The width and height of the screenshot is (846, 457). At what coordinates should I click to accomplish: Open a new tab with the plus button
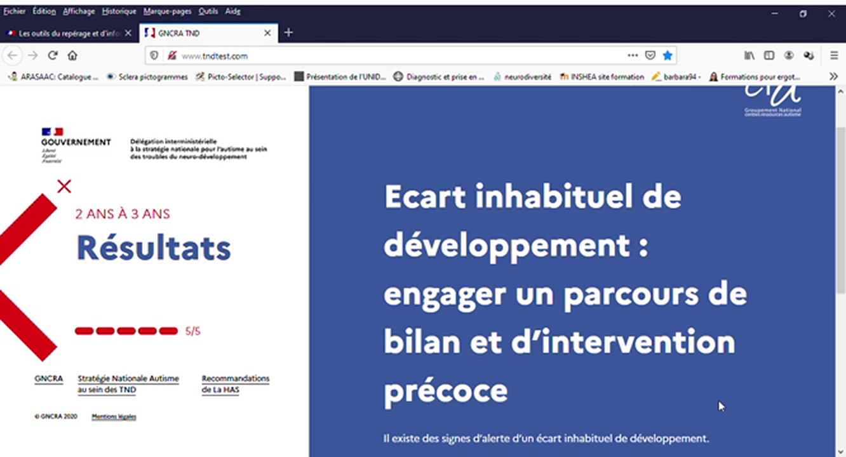pyautogui.click(x=289, y=32)
